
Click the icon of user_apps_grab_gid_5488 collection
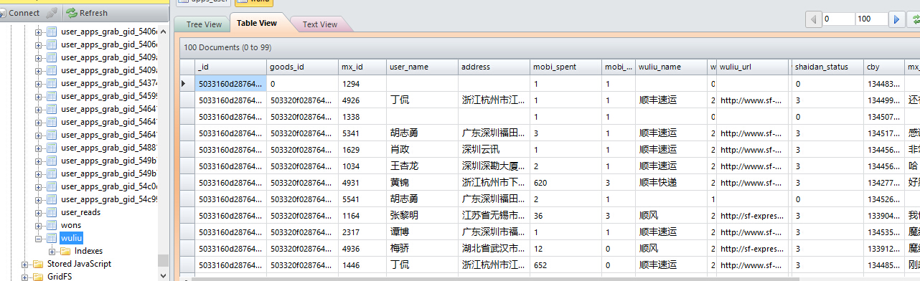[52, 148]
